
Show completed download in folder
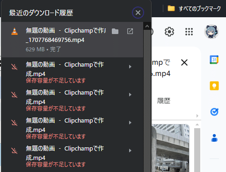115,31
